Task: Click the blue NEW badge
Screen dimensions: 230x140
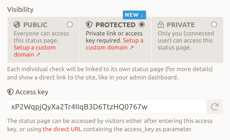Action: 134,15
